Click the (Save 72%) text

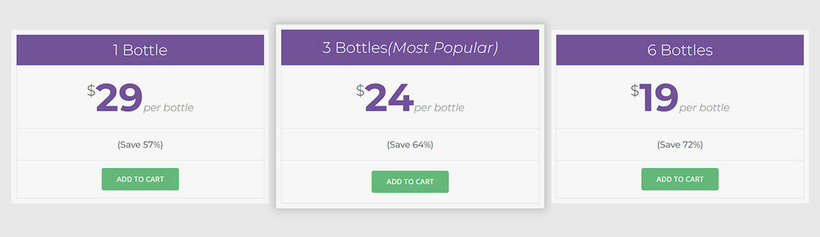pyautogui.click(x=680, y=144)
